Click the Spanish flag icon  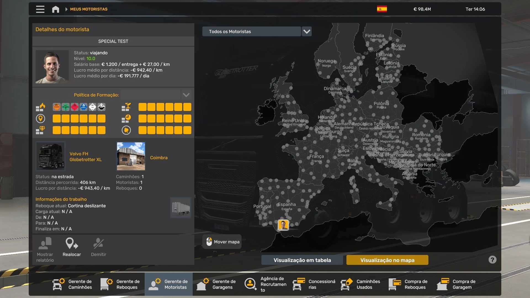click(382, 9)
